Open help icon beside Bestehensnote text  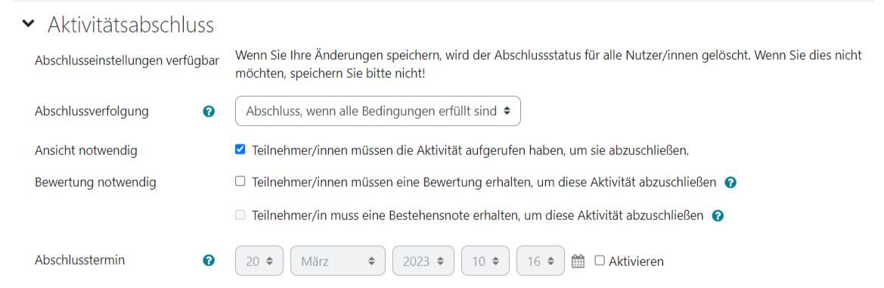[x=718, y=216]
